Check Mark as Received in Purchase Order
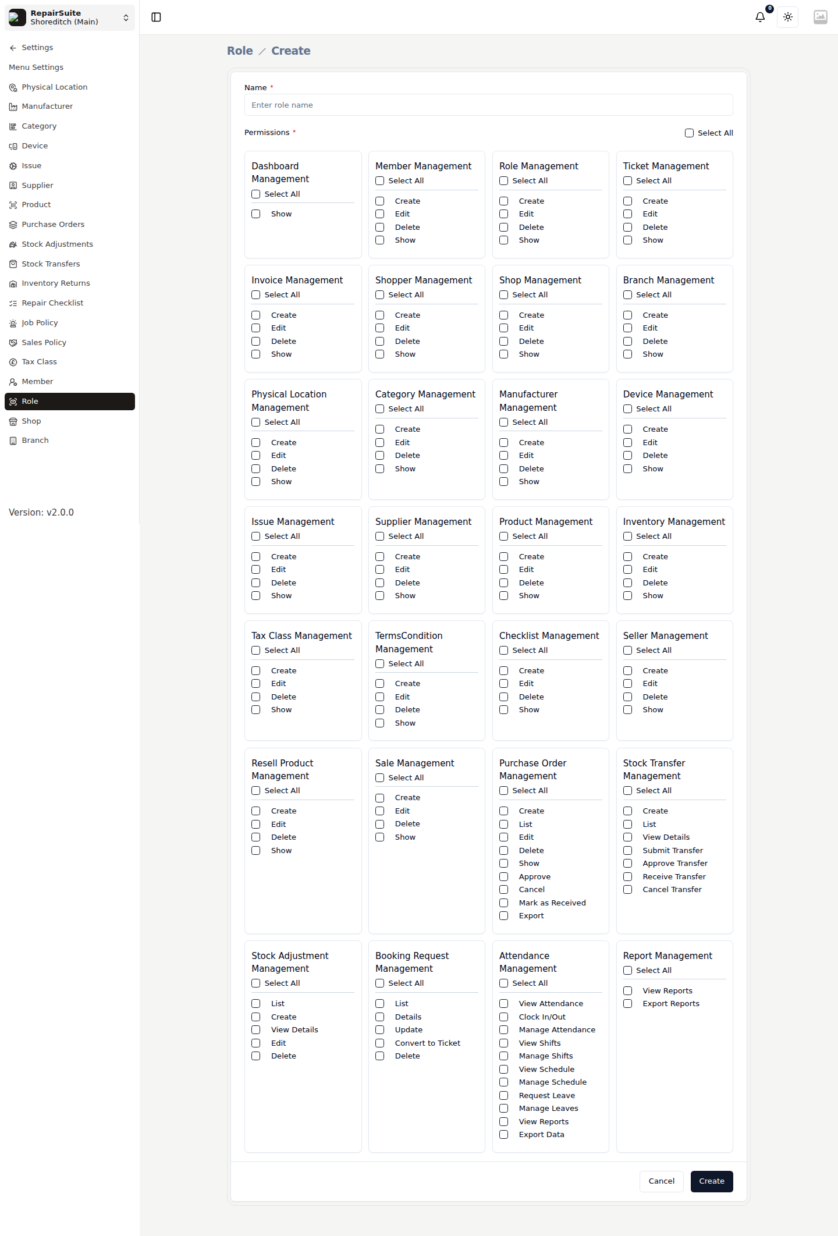 click(503, 903)
